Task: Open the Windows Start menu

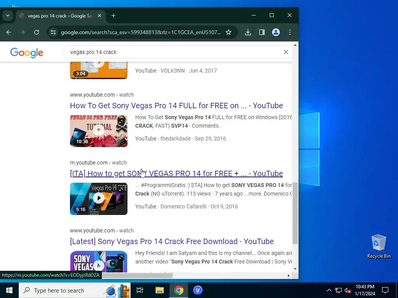Action: pyautogui.click(x=9, y=290)
